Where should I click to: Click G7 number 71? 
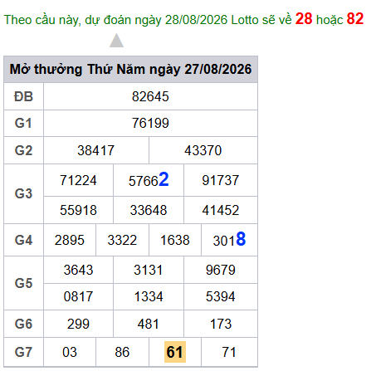[x=229, y=352]
